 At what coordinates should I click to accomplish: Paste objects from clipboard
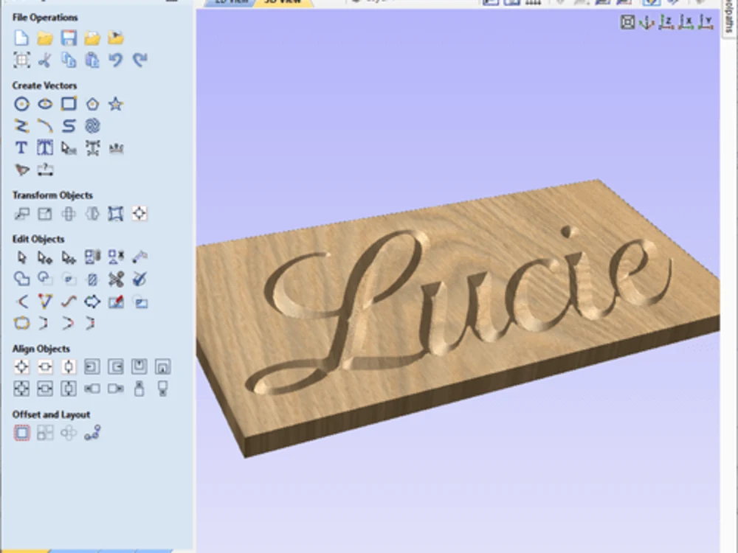(x=92, y=60)
